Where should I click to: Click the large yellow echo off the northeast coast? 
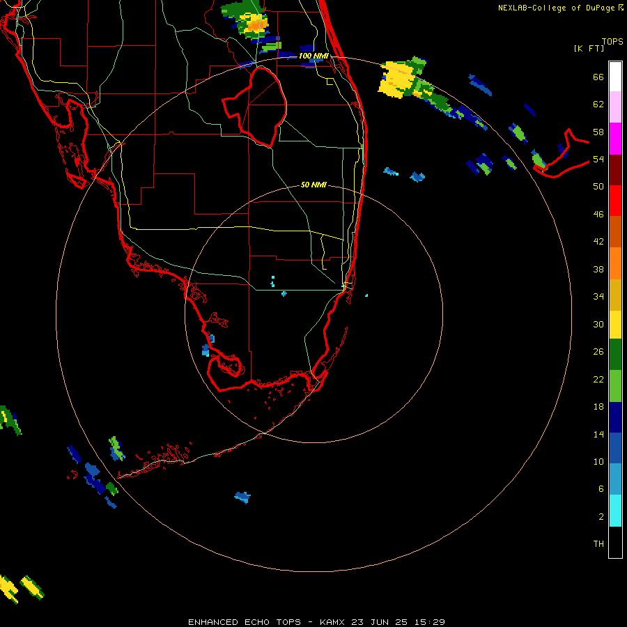396,80
